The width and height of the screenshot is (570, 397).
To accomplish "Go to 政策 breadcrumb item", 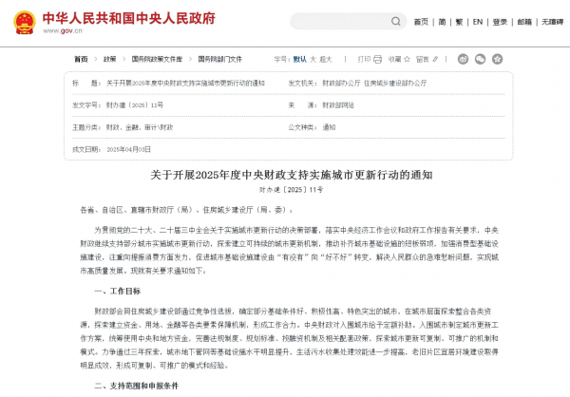I will point(109,59).
